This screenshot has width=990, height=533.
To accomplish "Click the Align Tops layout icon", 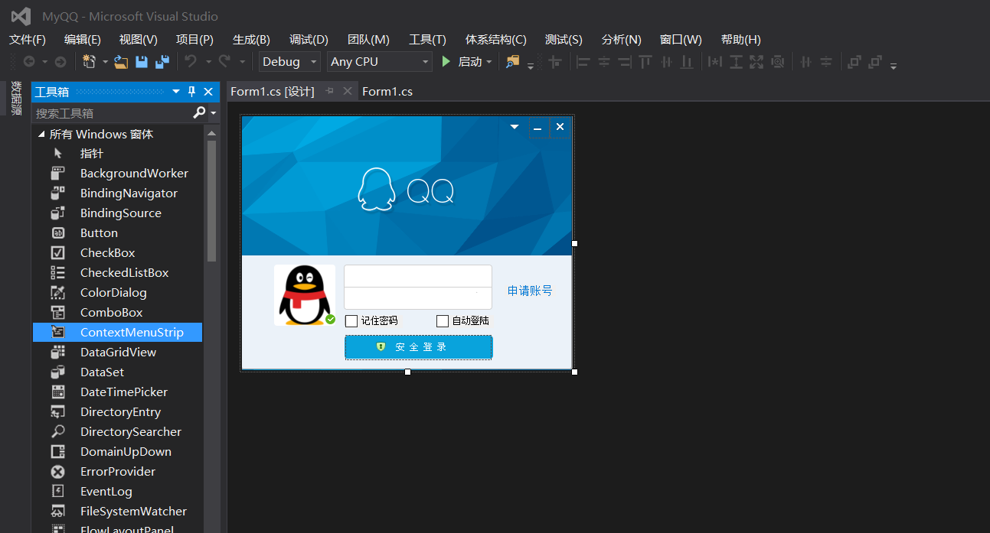I will [x=645, y=62].
